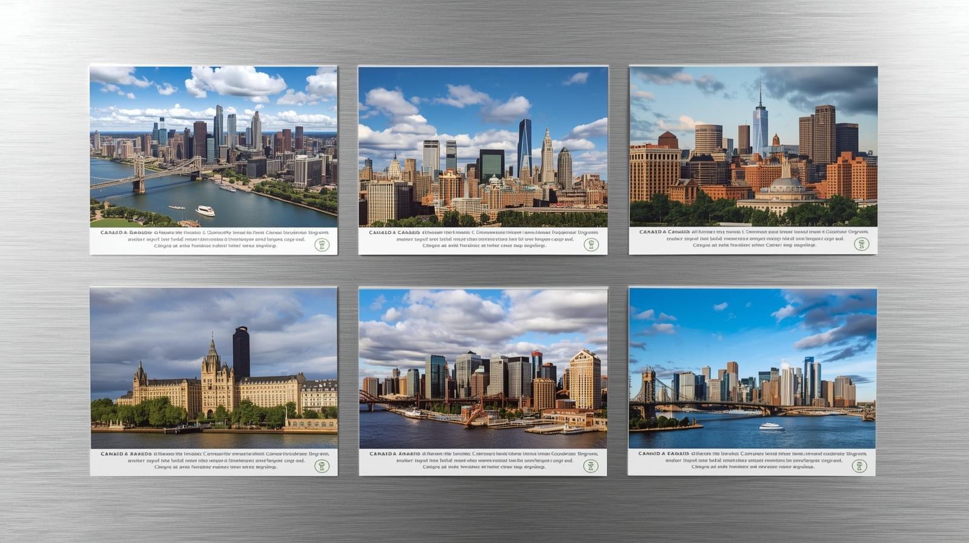Click the dark tower behind the castle building
Viewport: 969px width, 543px height.
241,352
